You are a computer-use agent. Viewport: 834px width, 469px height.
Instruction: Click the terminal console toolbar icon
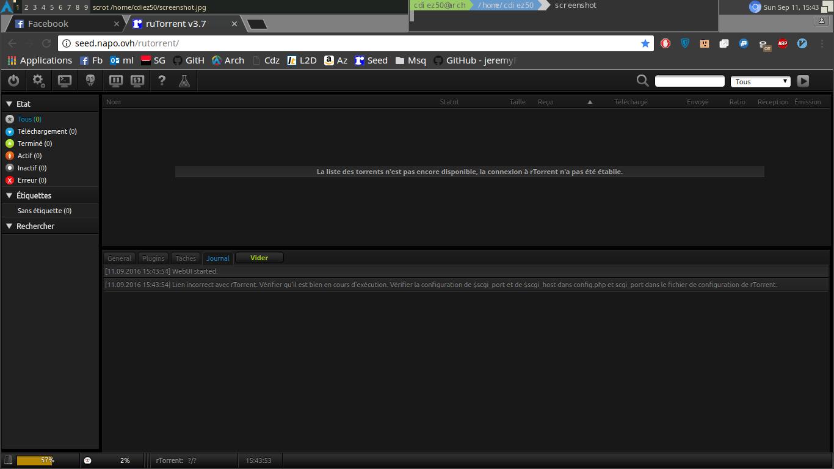[65, 81]
